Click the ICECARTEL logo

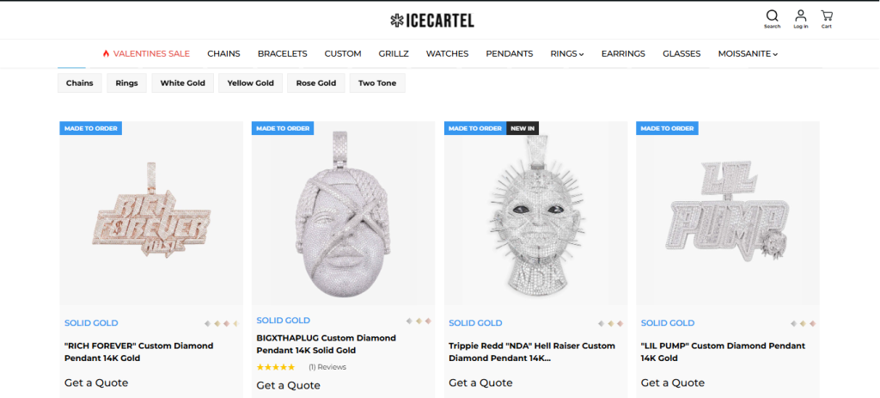[432, 20]
